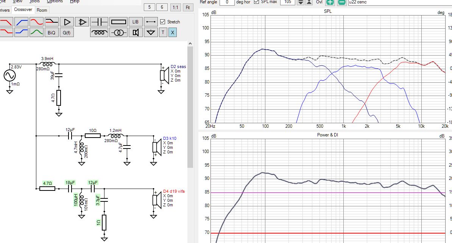Add an inductor coil component
The height and width of the screenshot is (243, 452).
click(99, 33)
